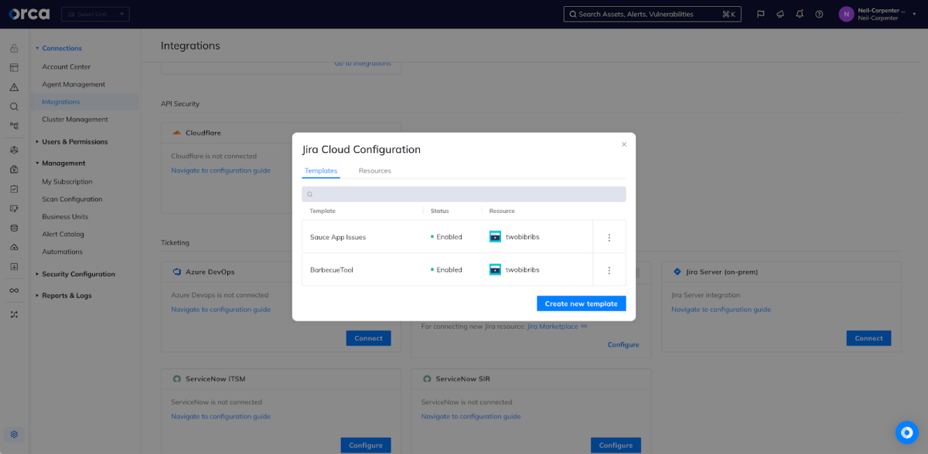928x454 pixels.
Task: Open the Neil-Carpenter account dropdown arrow
Action: click(914, 14)
